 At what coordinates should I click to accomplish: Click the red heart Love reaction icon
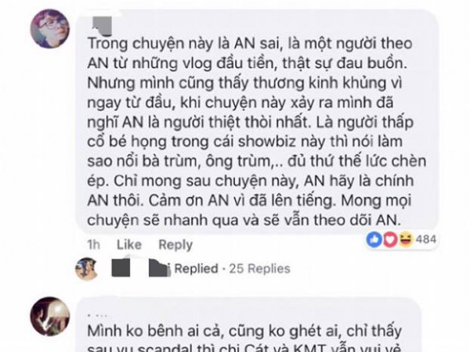[389, 239]
